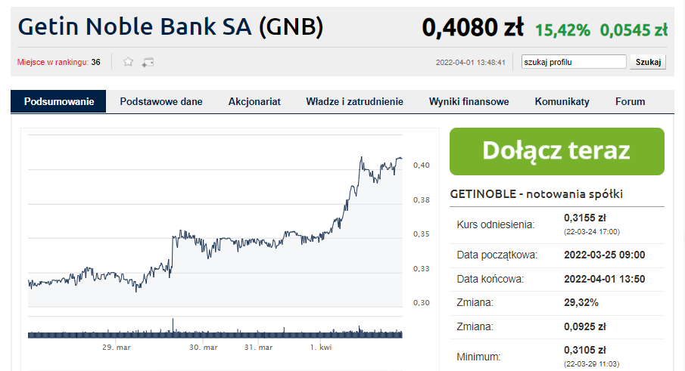Click the star favorite icon

[x=128, y=62]
